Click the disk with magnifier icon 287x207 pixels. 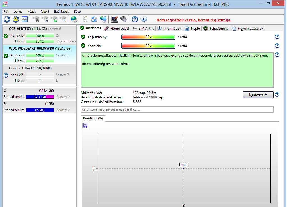coord(63,19)
